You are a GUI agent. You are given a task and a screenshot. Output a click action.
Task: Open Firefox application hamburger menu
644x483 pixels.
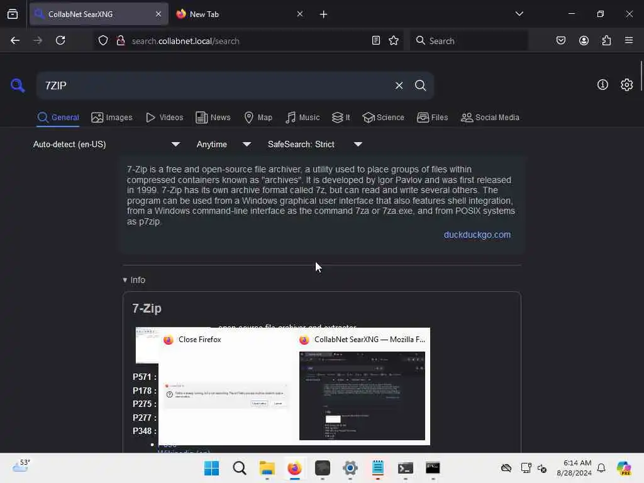(x=629, y=40)
